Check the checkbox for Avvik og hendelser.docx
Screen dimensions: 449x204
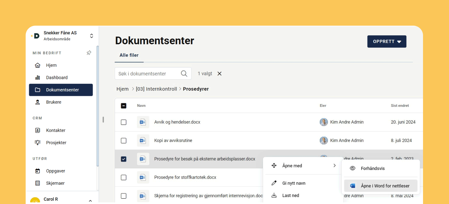(x=123, y=122)
